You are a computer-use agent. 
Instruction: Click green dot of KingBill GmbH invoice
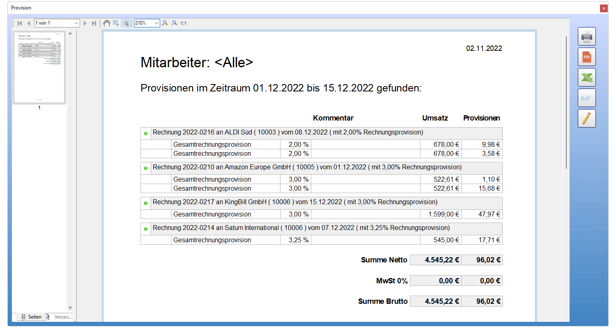[x=146, y=203]
